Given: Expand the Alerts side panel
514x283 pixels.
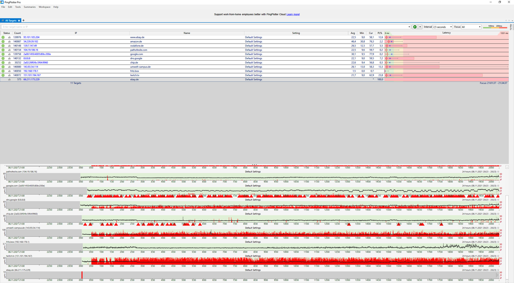Looking at the screenshot, I should [x=511, y=27].
